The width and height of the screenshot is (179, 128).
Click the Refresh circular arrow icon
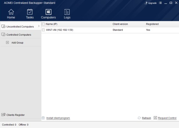pos(139,118)
